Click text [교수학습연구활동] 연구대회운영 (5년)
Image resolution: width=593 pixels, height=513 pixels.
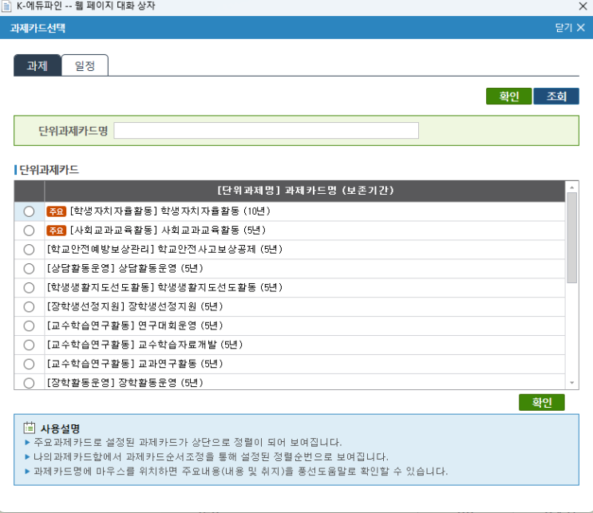135,326
